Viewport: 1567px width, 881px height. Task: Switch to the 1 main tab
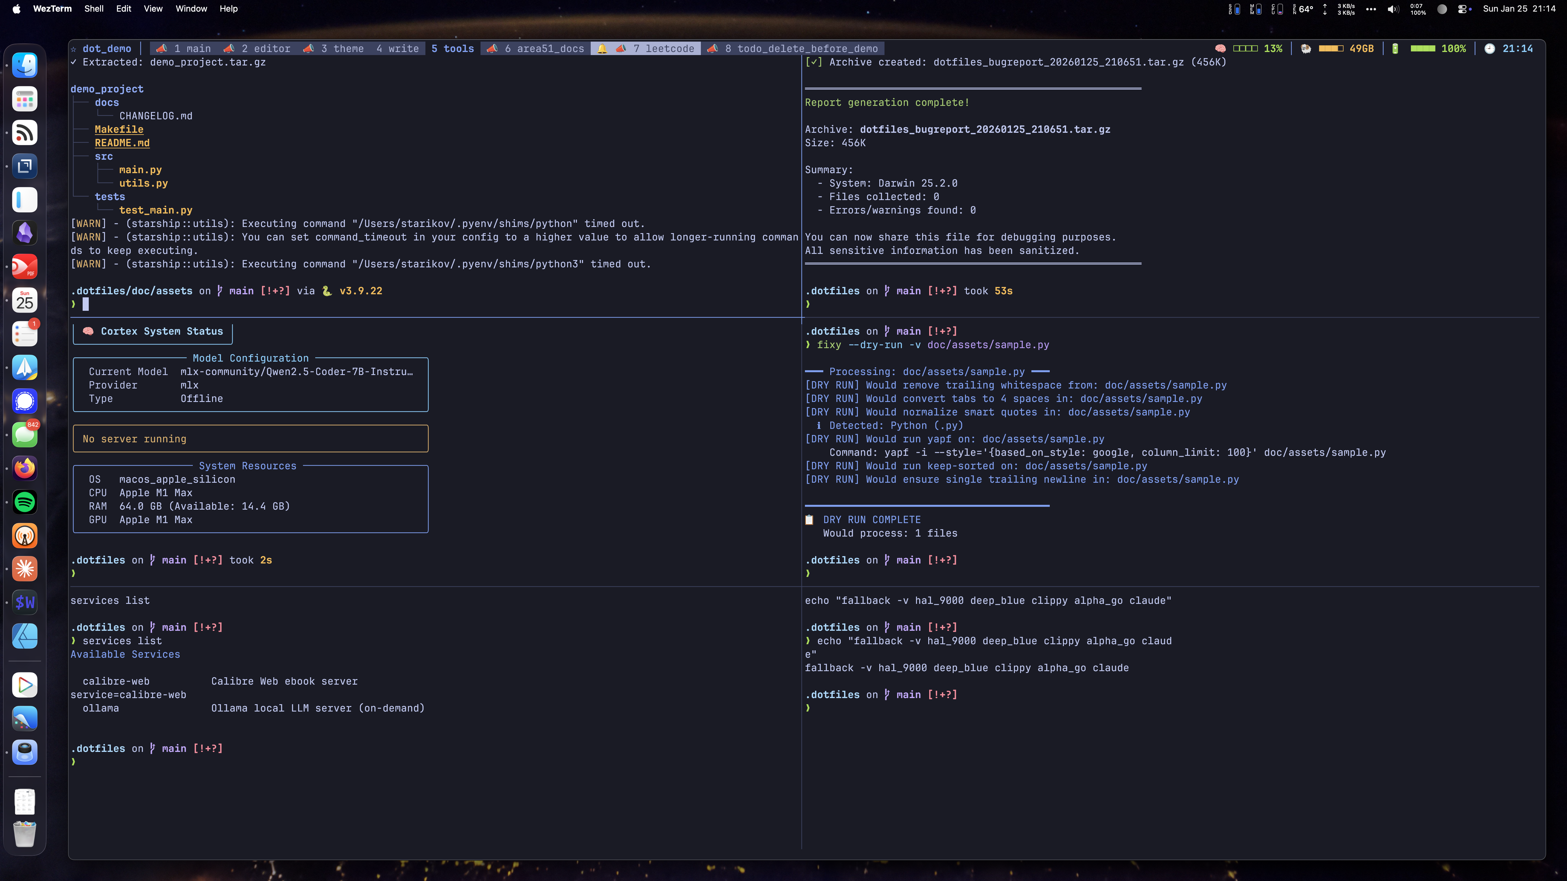(183, 49)
